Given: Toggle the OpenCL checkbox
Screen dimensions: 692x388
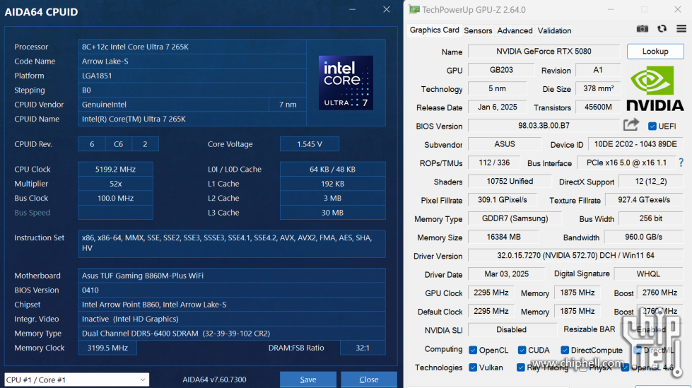Looking at the screenshot, I should click(x=473, y=350).
